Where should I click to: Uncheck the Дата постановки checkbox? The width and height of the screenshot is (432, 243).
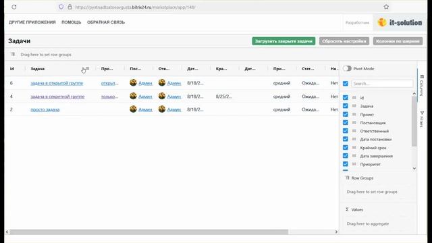tap(346, 139)
